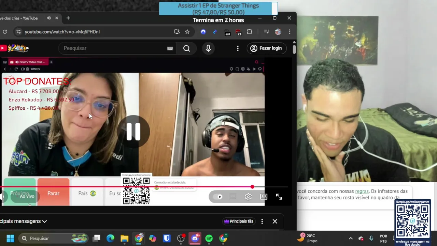Search by voice with microphone
This screenshot has width=437, height=246.
tap(208, 48)
